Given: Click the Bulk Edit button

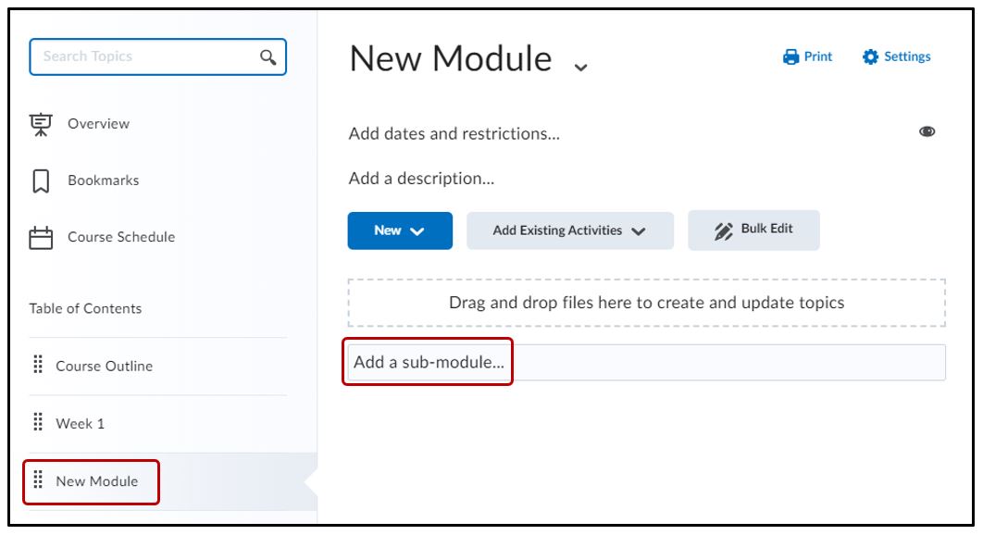Looking at the screenshot, I should (x=753, y=230).
